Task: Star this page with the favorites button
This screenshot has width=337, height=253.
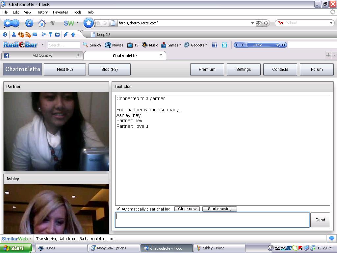Action: pyautogui.click(x=89, y=23)
